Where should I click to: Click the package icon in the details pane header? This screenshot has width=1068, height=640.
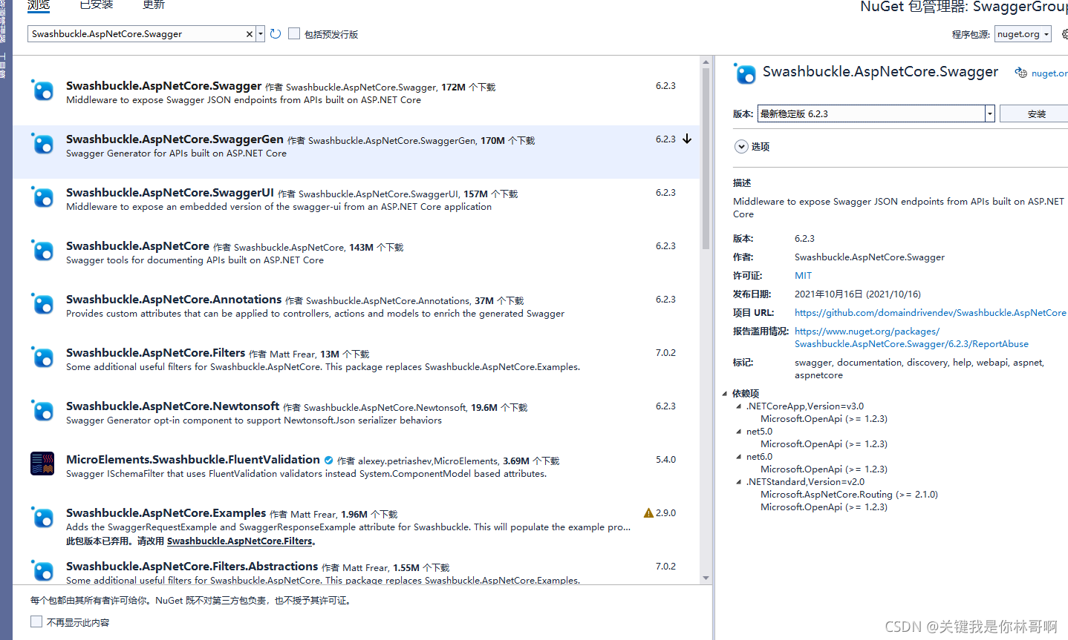point(745,73)
